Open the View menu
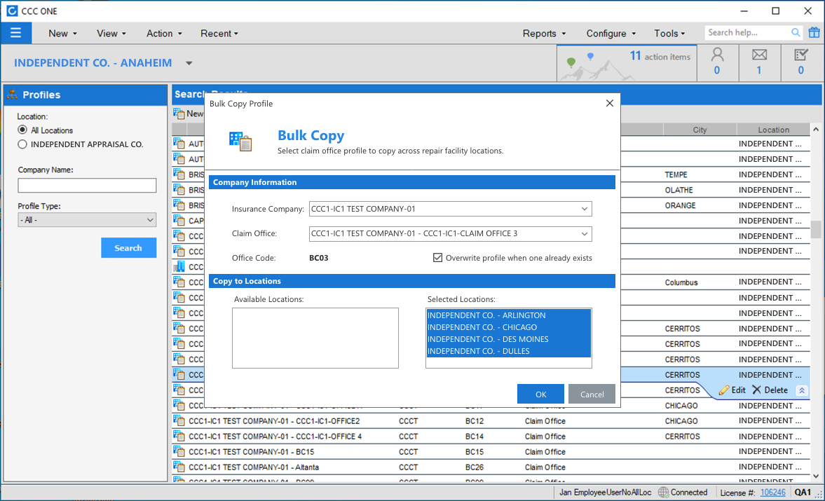 [111, 33]
